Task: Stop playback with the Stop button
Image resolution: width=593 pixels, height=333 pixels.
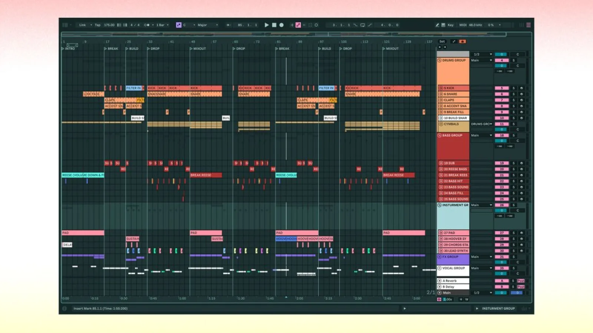Action: coord(274,25)
